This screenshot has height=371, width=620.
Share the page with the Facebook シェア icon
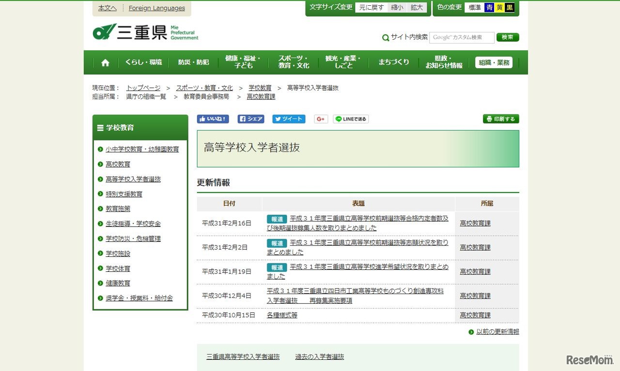[250, 119]
